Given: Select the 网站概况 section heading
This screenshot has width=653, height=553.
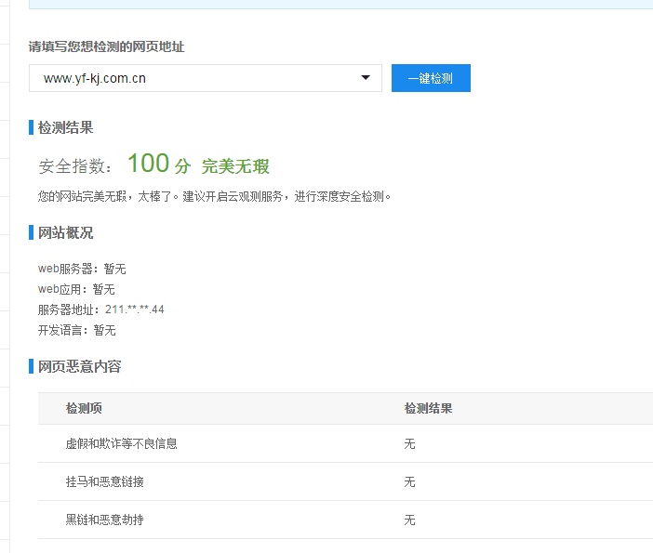Looking at the screenshot, I should [x=65, y=232].
